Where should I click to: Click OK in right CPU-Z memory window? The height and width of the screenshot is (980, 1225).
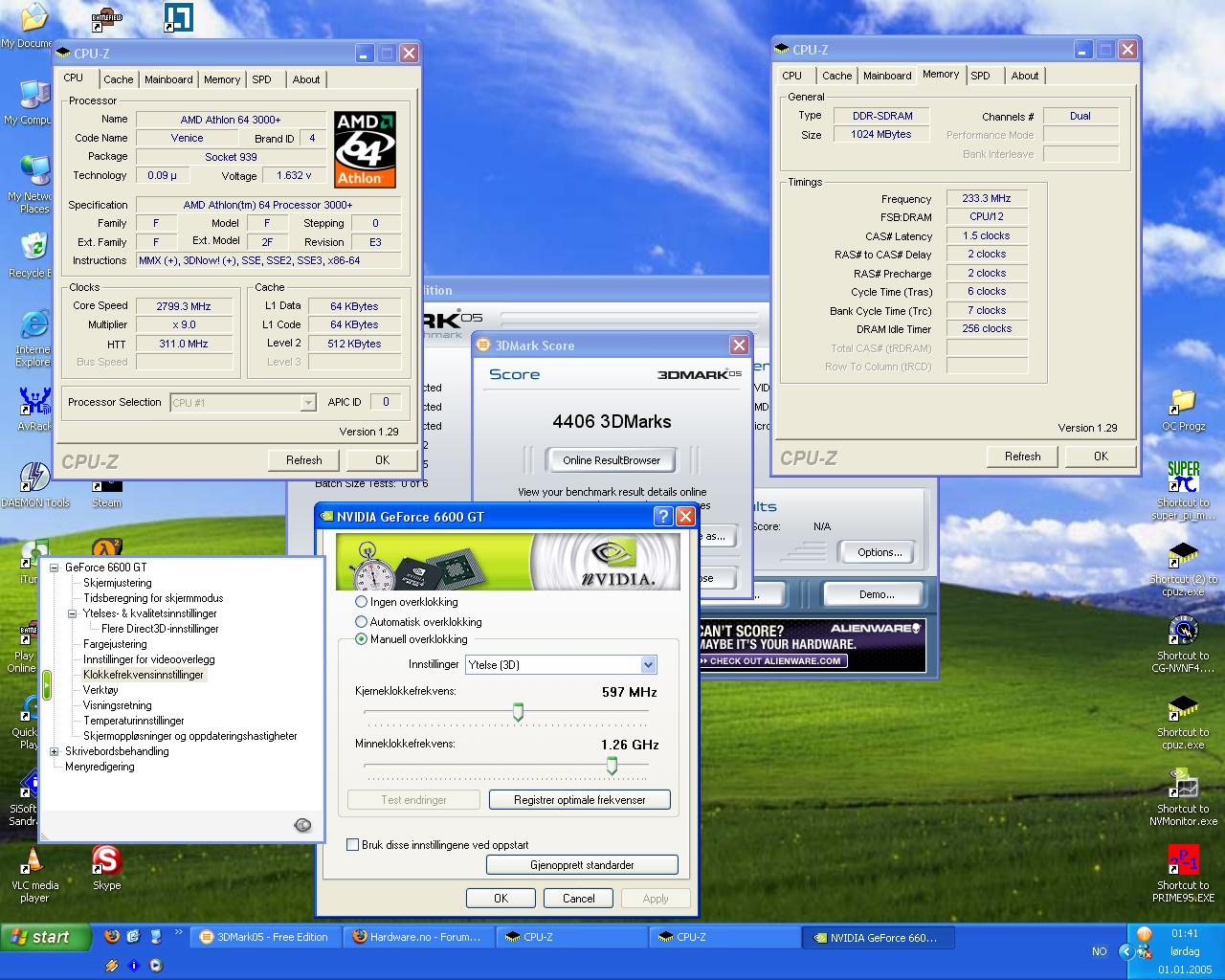1101,457
